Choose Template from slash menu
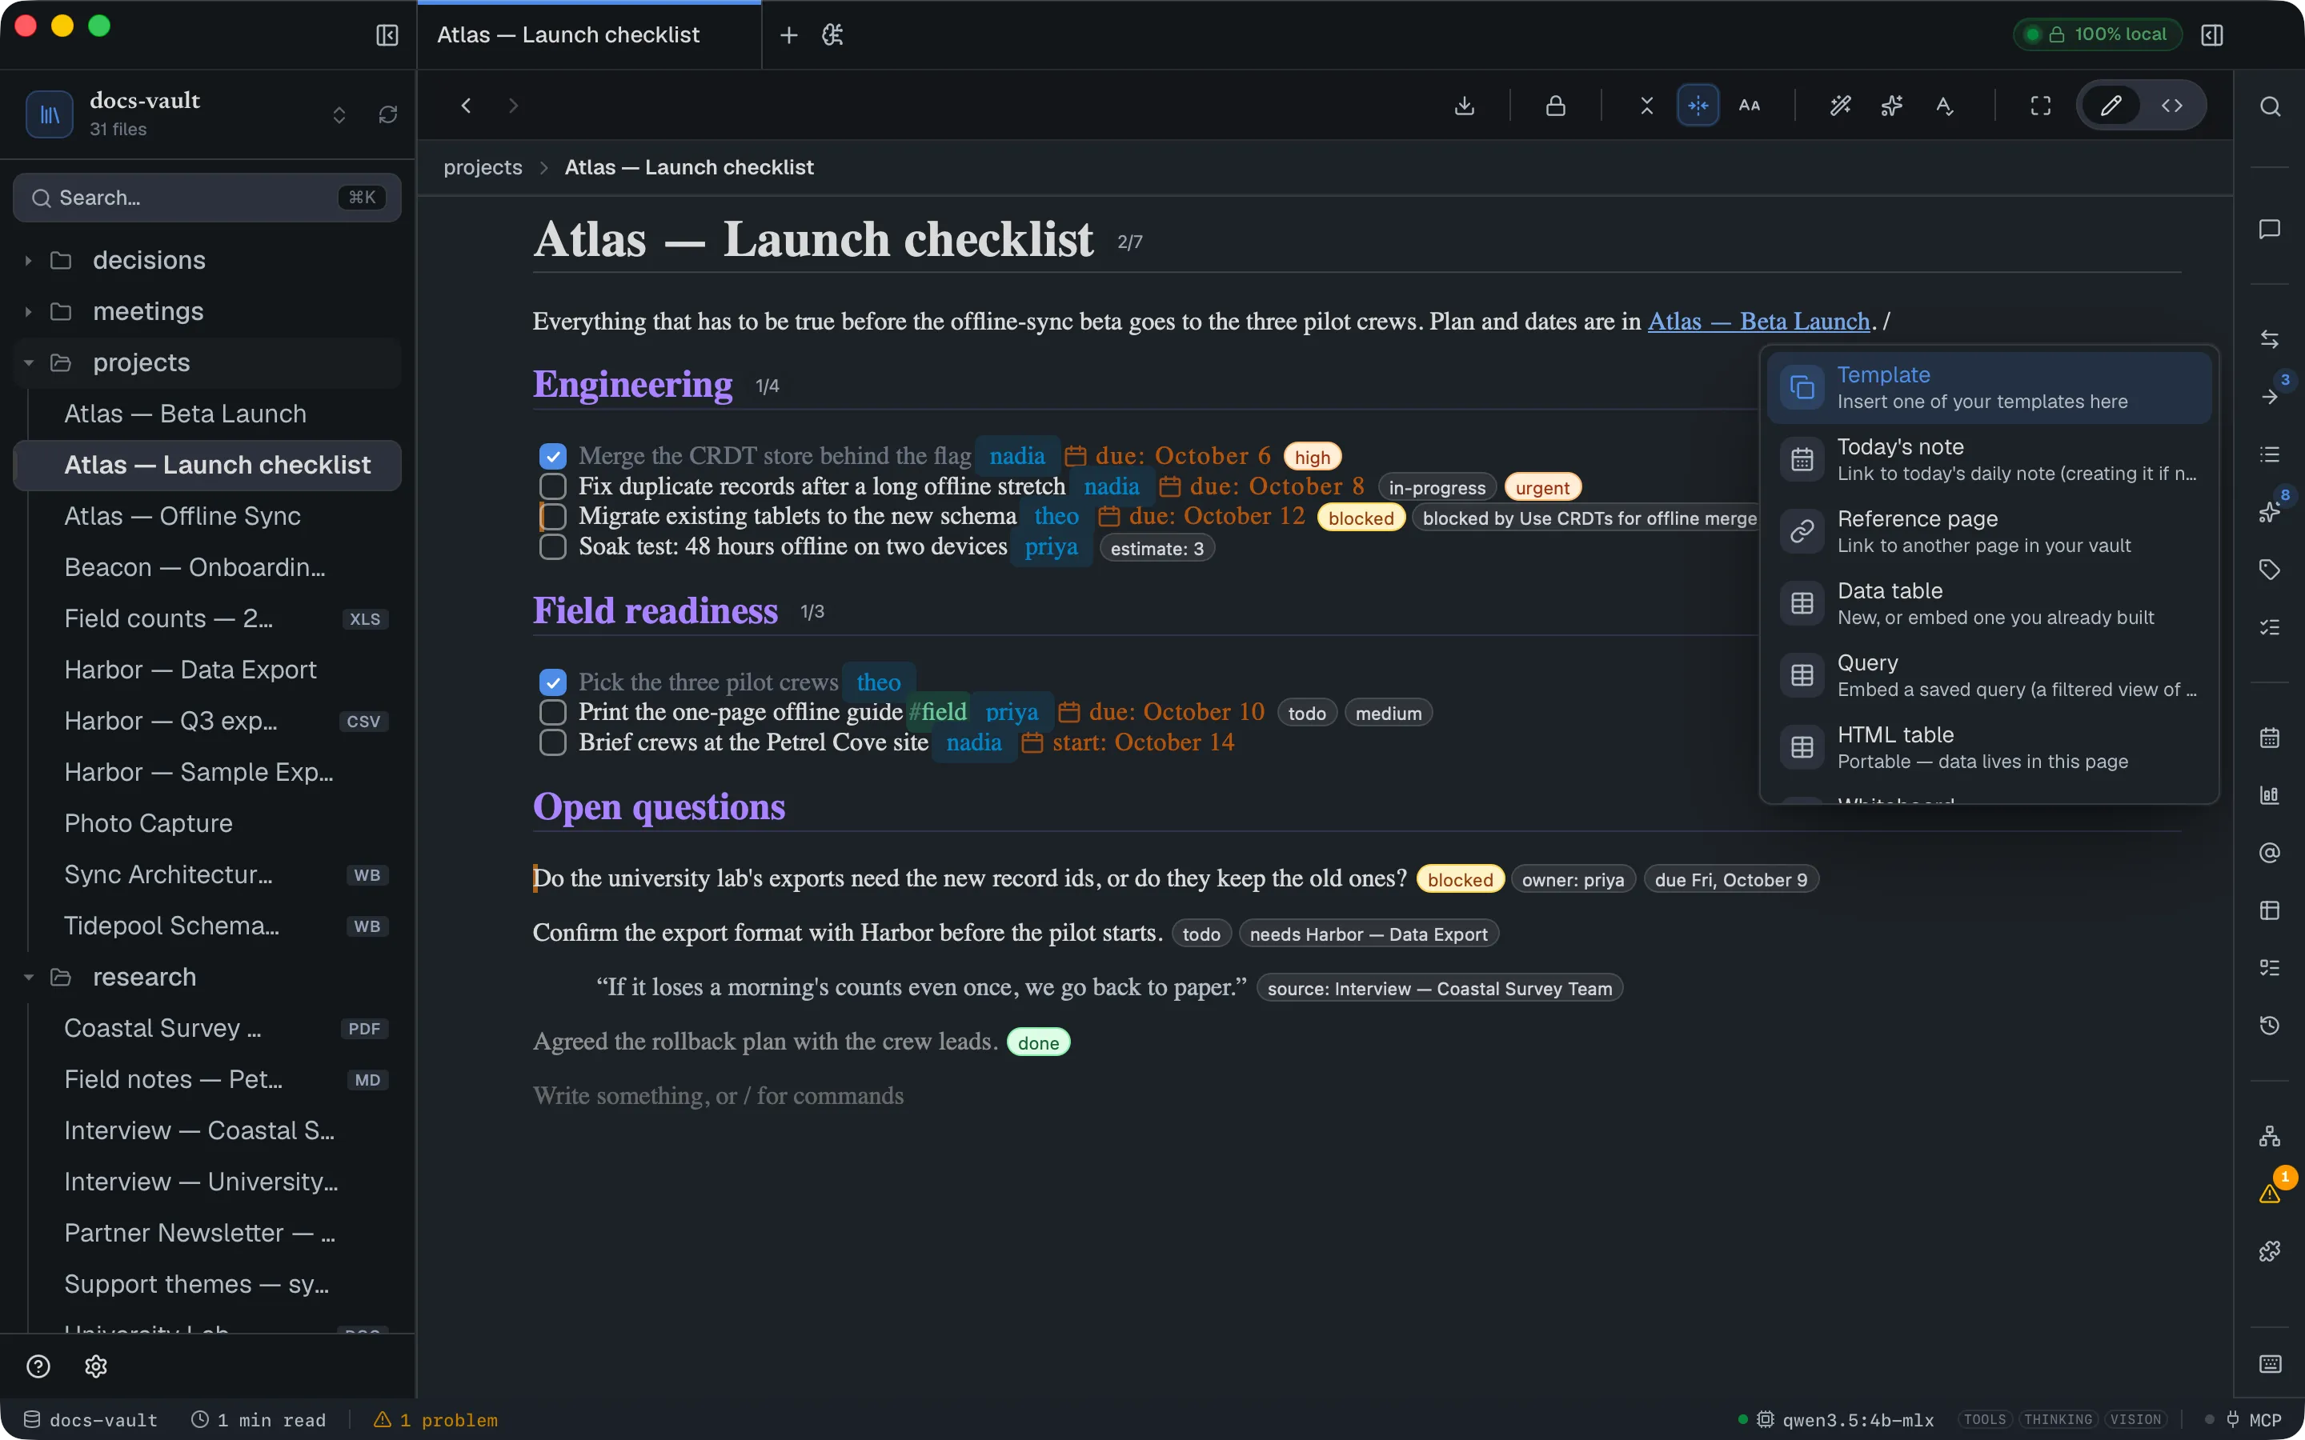Image resolution: width=2305 pixels, height=1440 pixels. pyautogui.click(x=1989, y=388)
